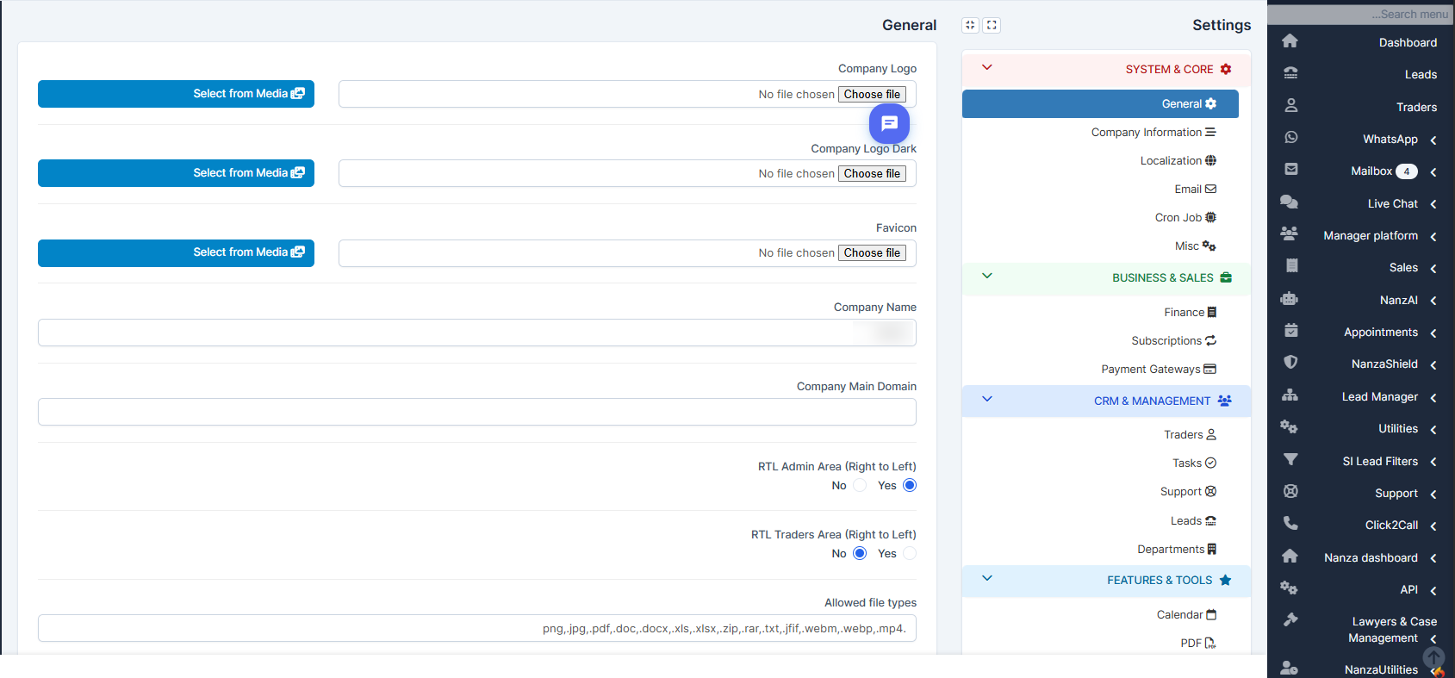1455x678 pixels.
Task: Click the NanzAI robot icon
Action: pos(1290,299)
